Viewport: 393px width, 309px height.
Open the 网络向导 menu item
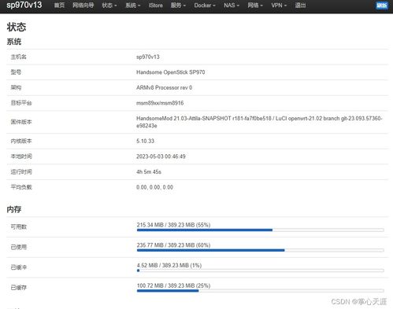click(x=83, y=6)
